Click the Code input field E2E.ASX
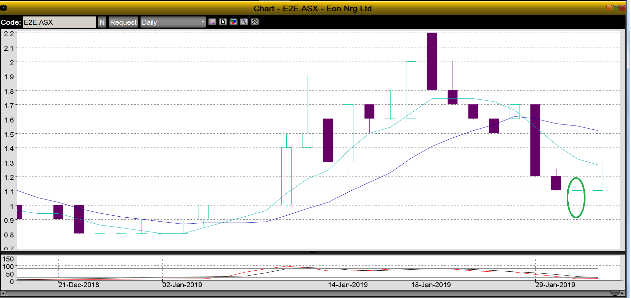 (59, 22)
